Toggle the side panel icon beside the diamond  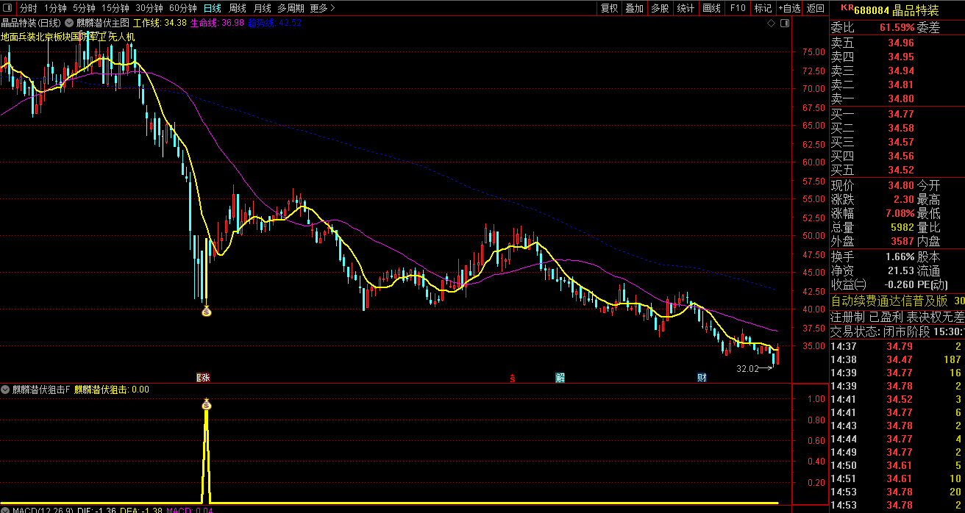tap(783, 24)
